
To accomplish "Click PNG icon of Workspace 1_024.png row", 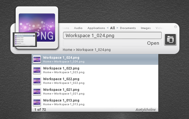I will (x=37, y=59).
